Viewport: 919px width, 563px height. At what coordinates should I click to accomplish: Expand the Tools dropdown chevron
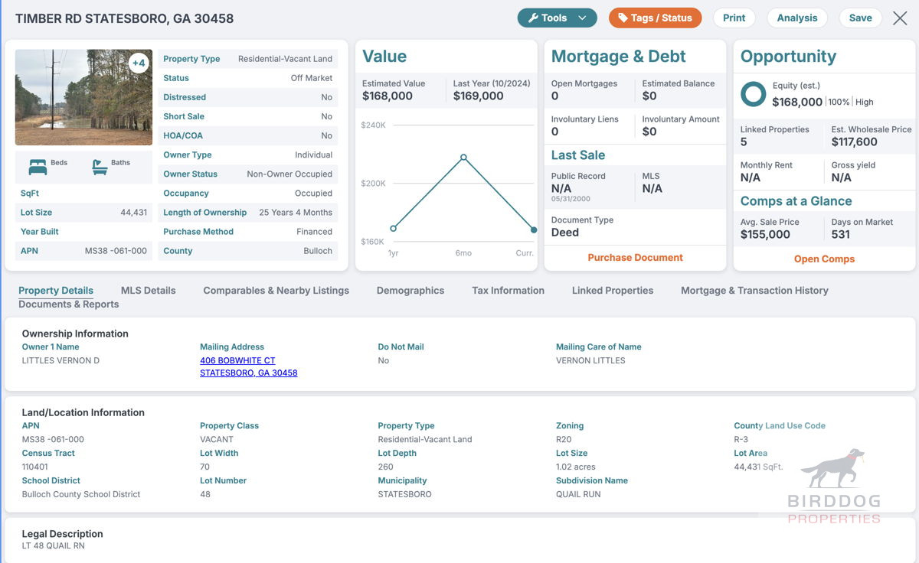(582, 18)
